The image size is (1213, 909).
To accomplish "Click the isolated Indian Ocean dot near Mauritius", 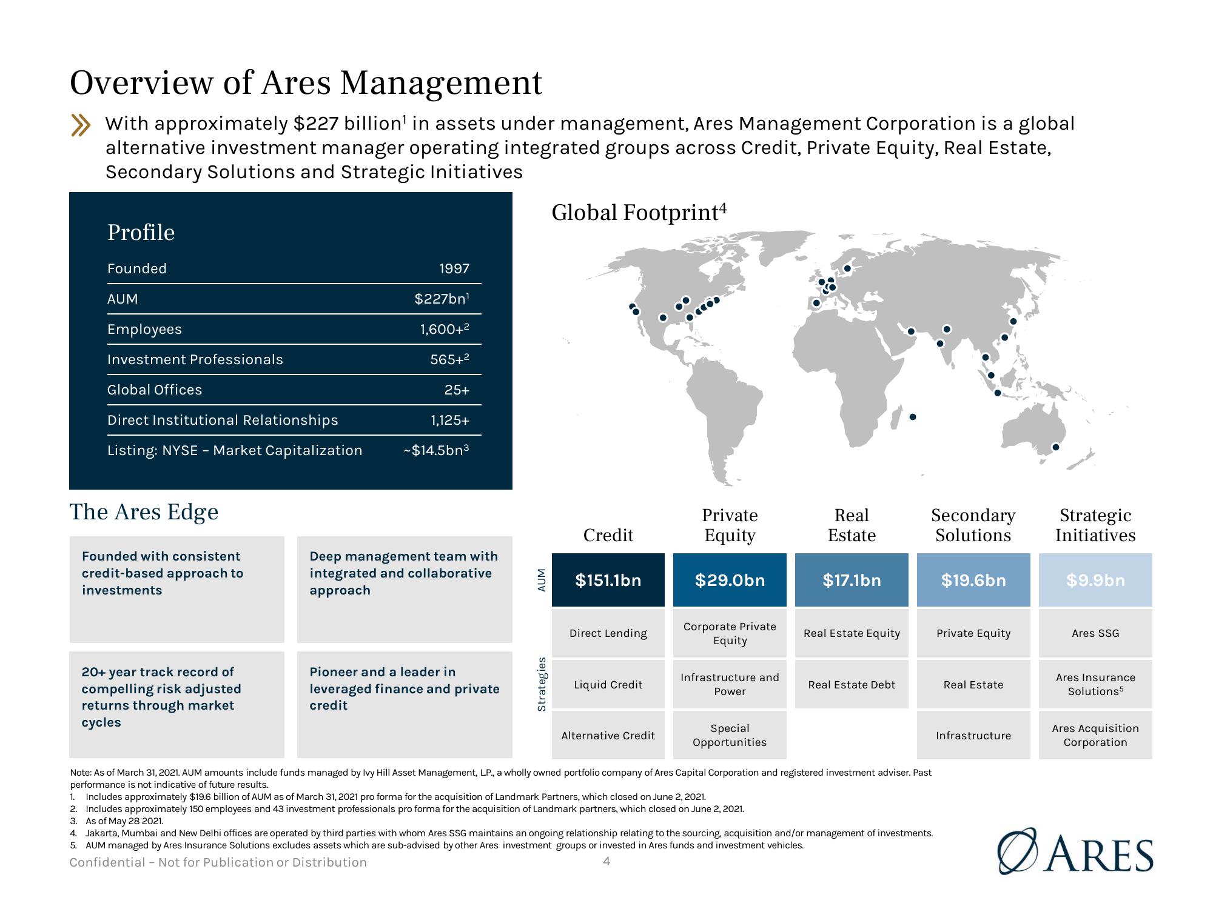I will 913,417.
